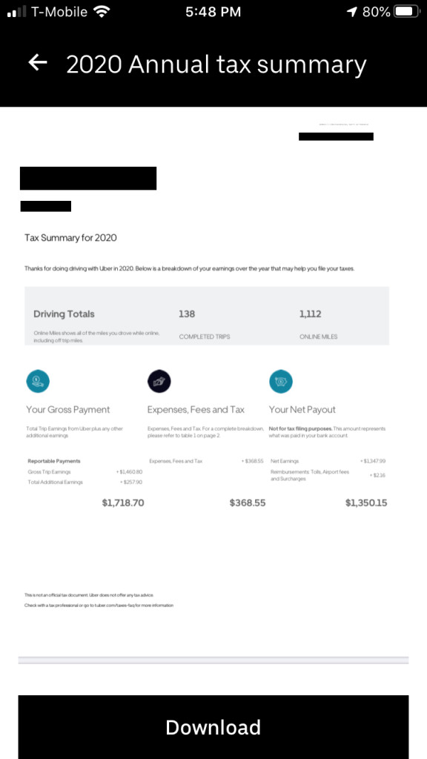Tap the Tax Summary for 2020 heading
This screenshot has height=759, width=427.
70,238
